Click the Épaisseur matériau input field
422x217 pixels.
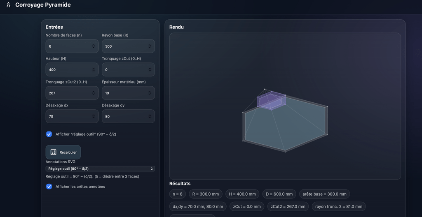pos(124,93)
